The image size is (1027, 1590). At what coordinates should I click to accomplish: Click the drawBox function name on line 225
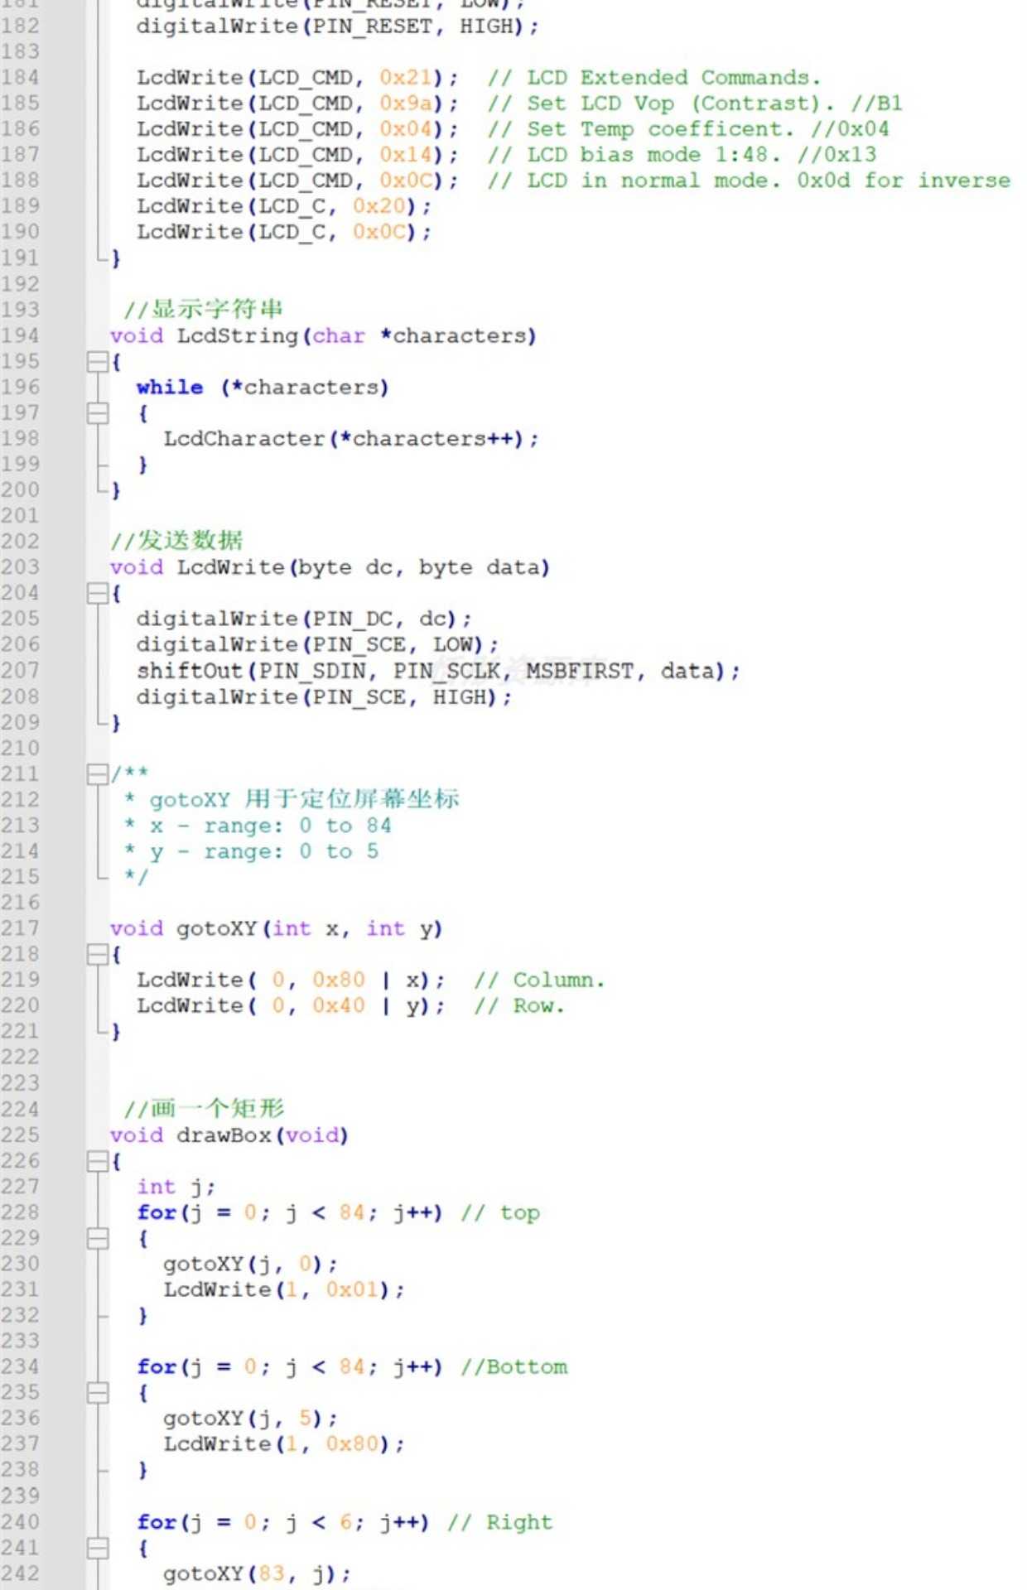pyautogui.click(x=224, y=1135)
